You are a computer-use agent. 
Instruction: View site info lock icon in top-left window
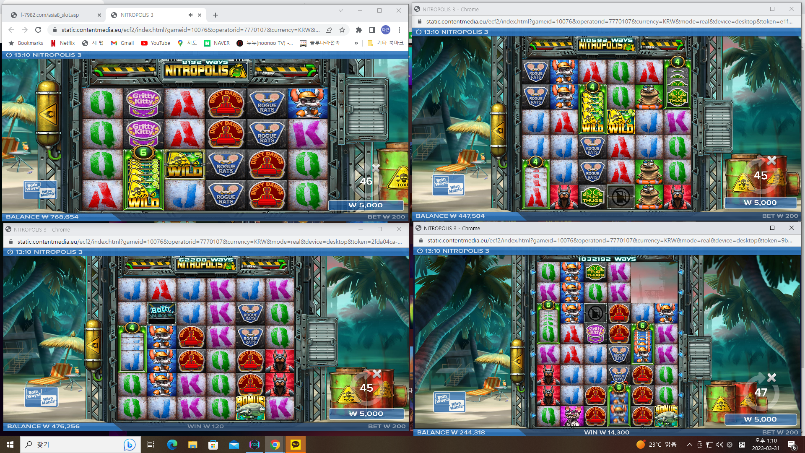[x=55, y=30]
